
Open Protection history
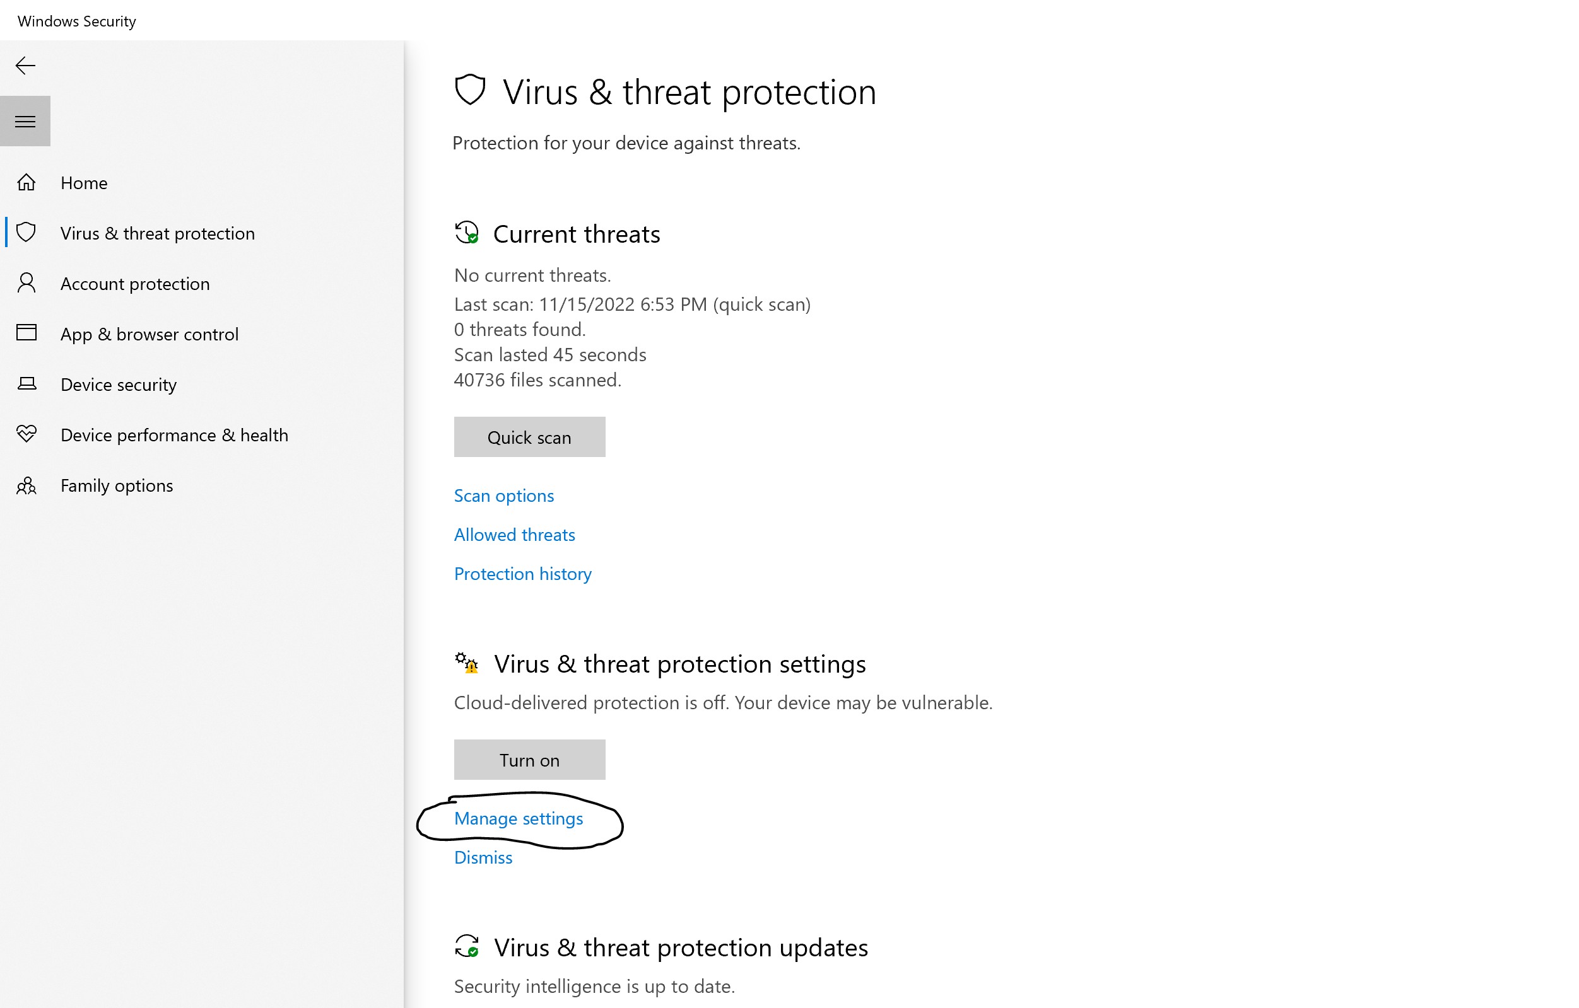(x=522, y=574)
